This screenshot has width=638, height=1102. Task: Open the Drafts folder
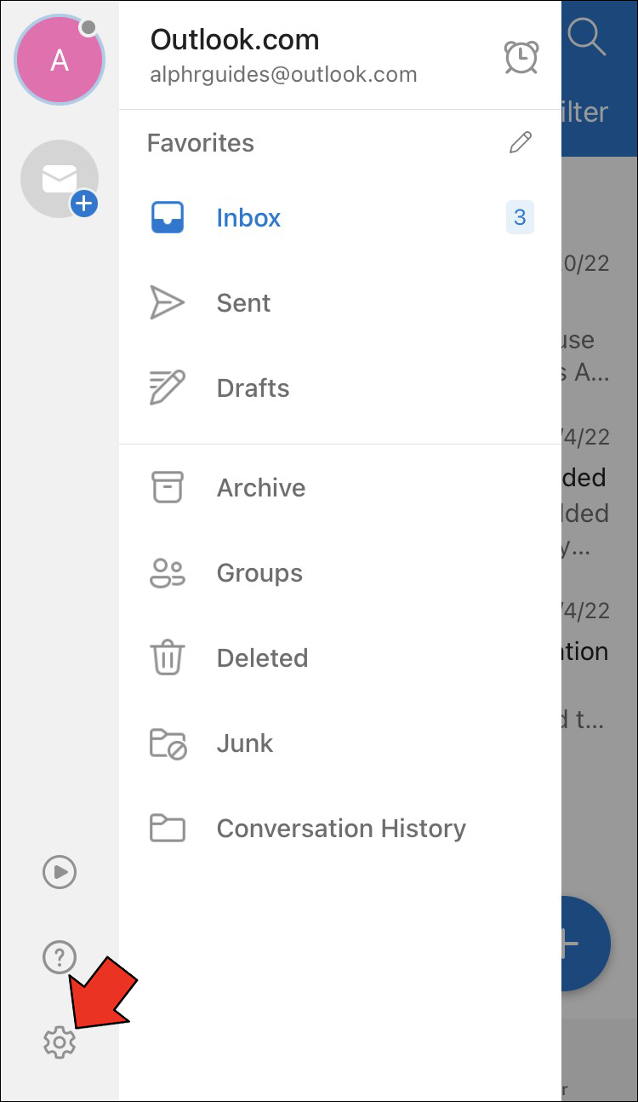pyautogui.click(x=253, y=388)
